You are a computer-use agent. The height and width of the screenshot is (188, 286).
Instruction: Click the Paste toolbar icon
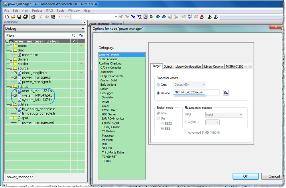click(x=53, y=17)
